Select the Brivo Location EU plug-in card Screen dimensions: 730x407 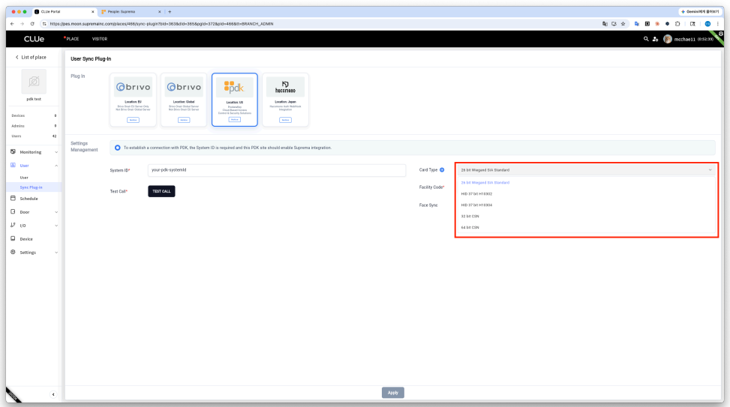tap(133, 100)
